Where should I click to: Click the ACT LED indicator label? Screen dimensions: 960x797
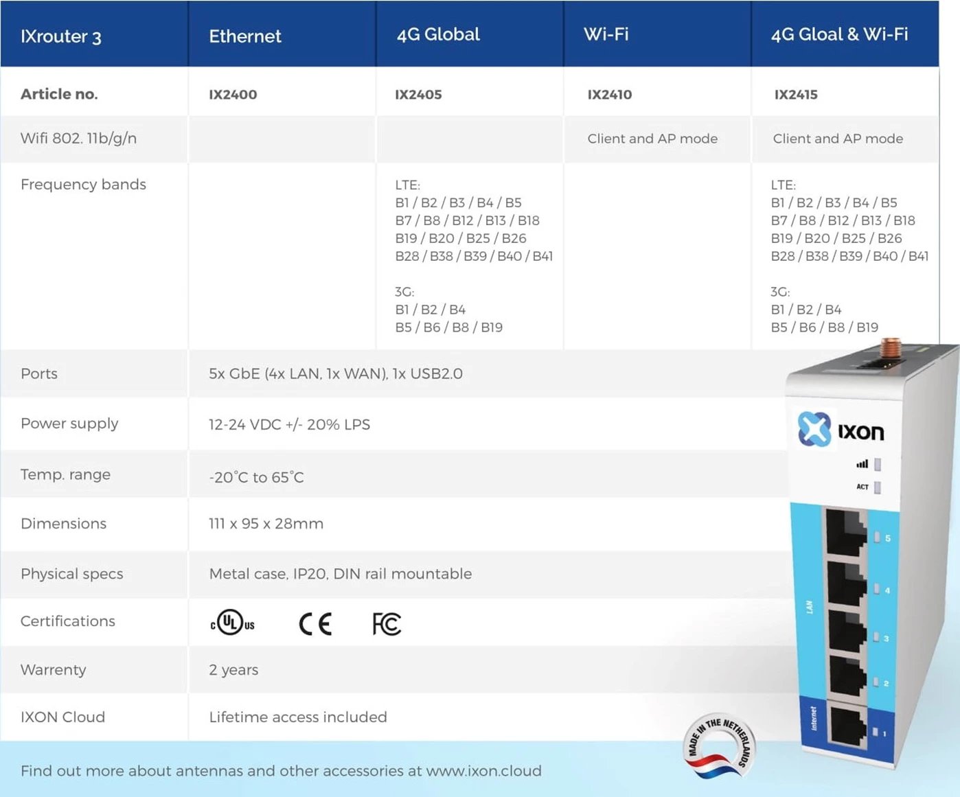[x=862, y=486]
